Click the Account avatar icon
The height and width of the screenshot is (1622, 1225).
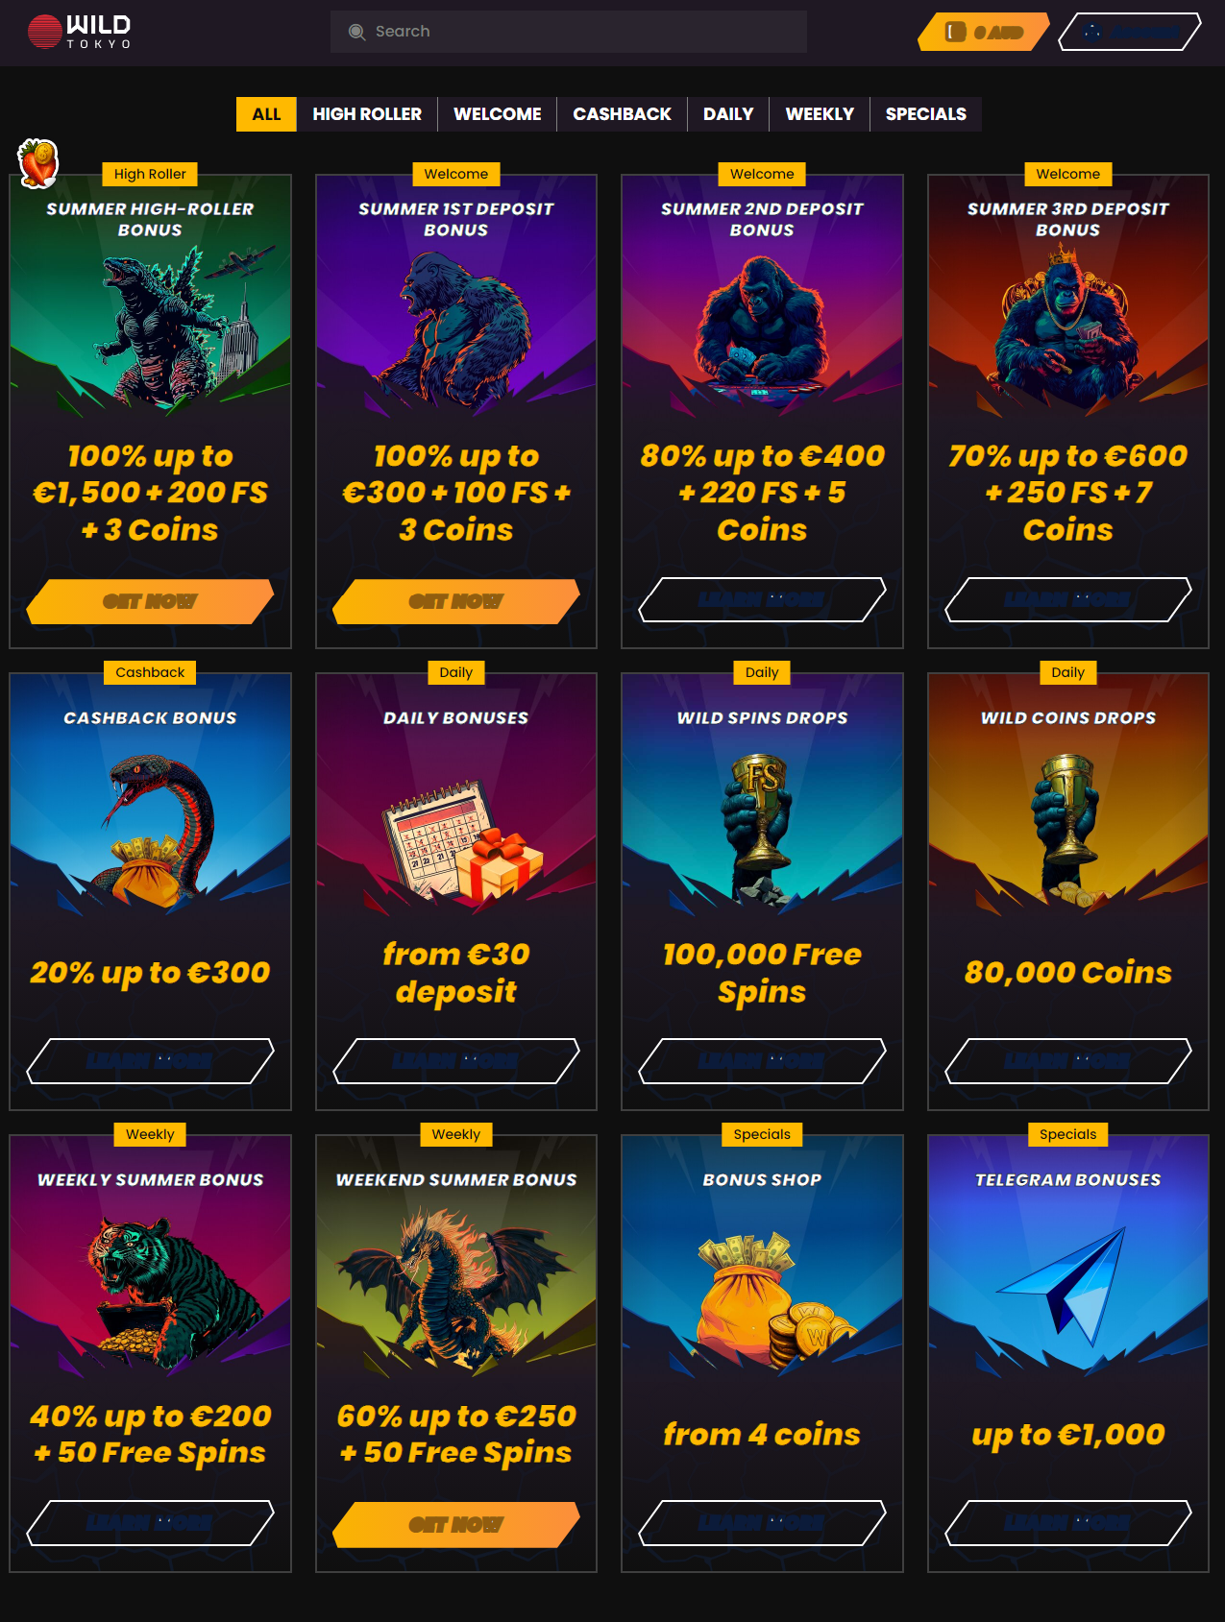1092,32
